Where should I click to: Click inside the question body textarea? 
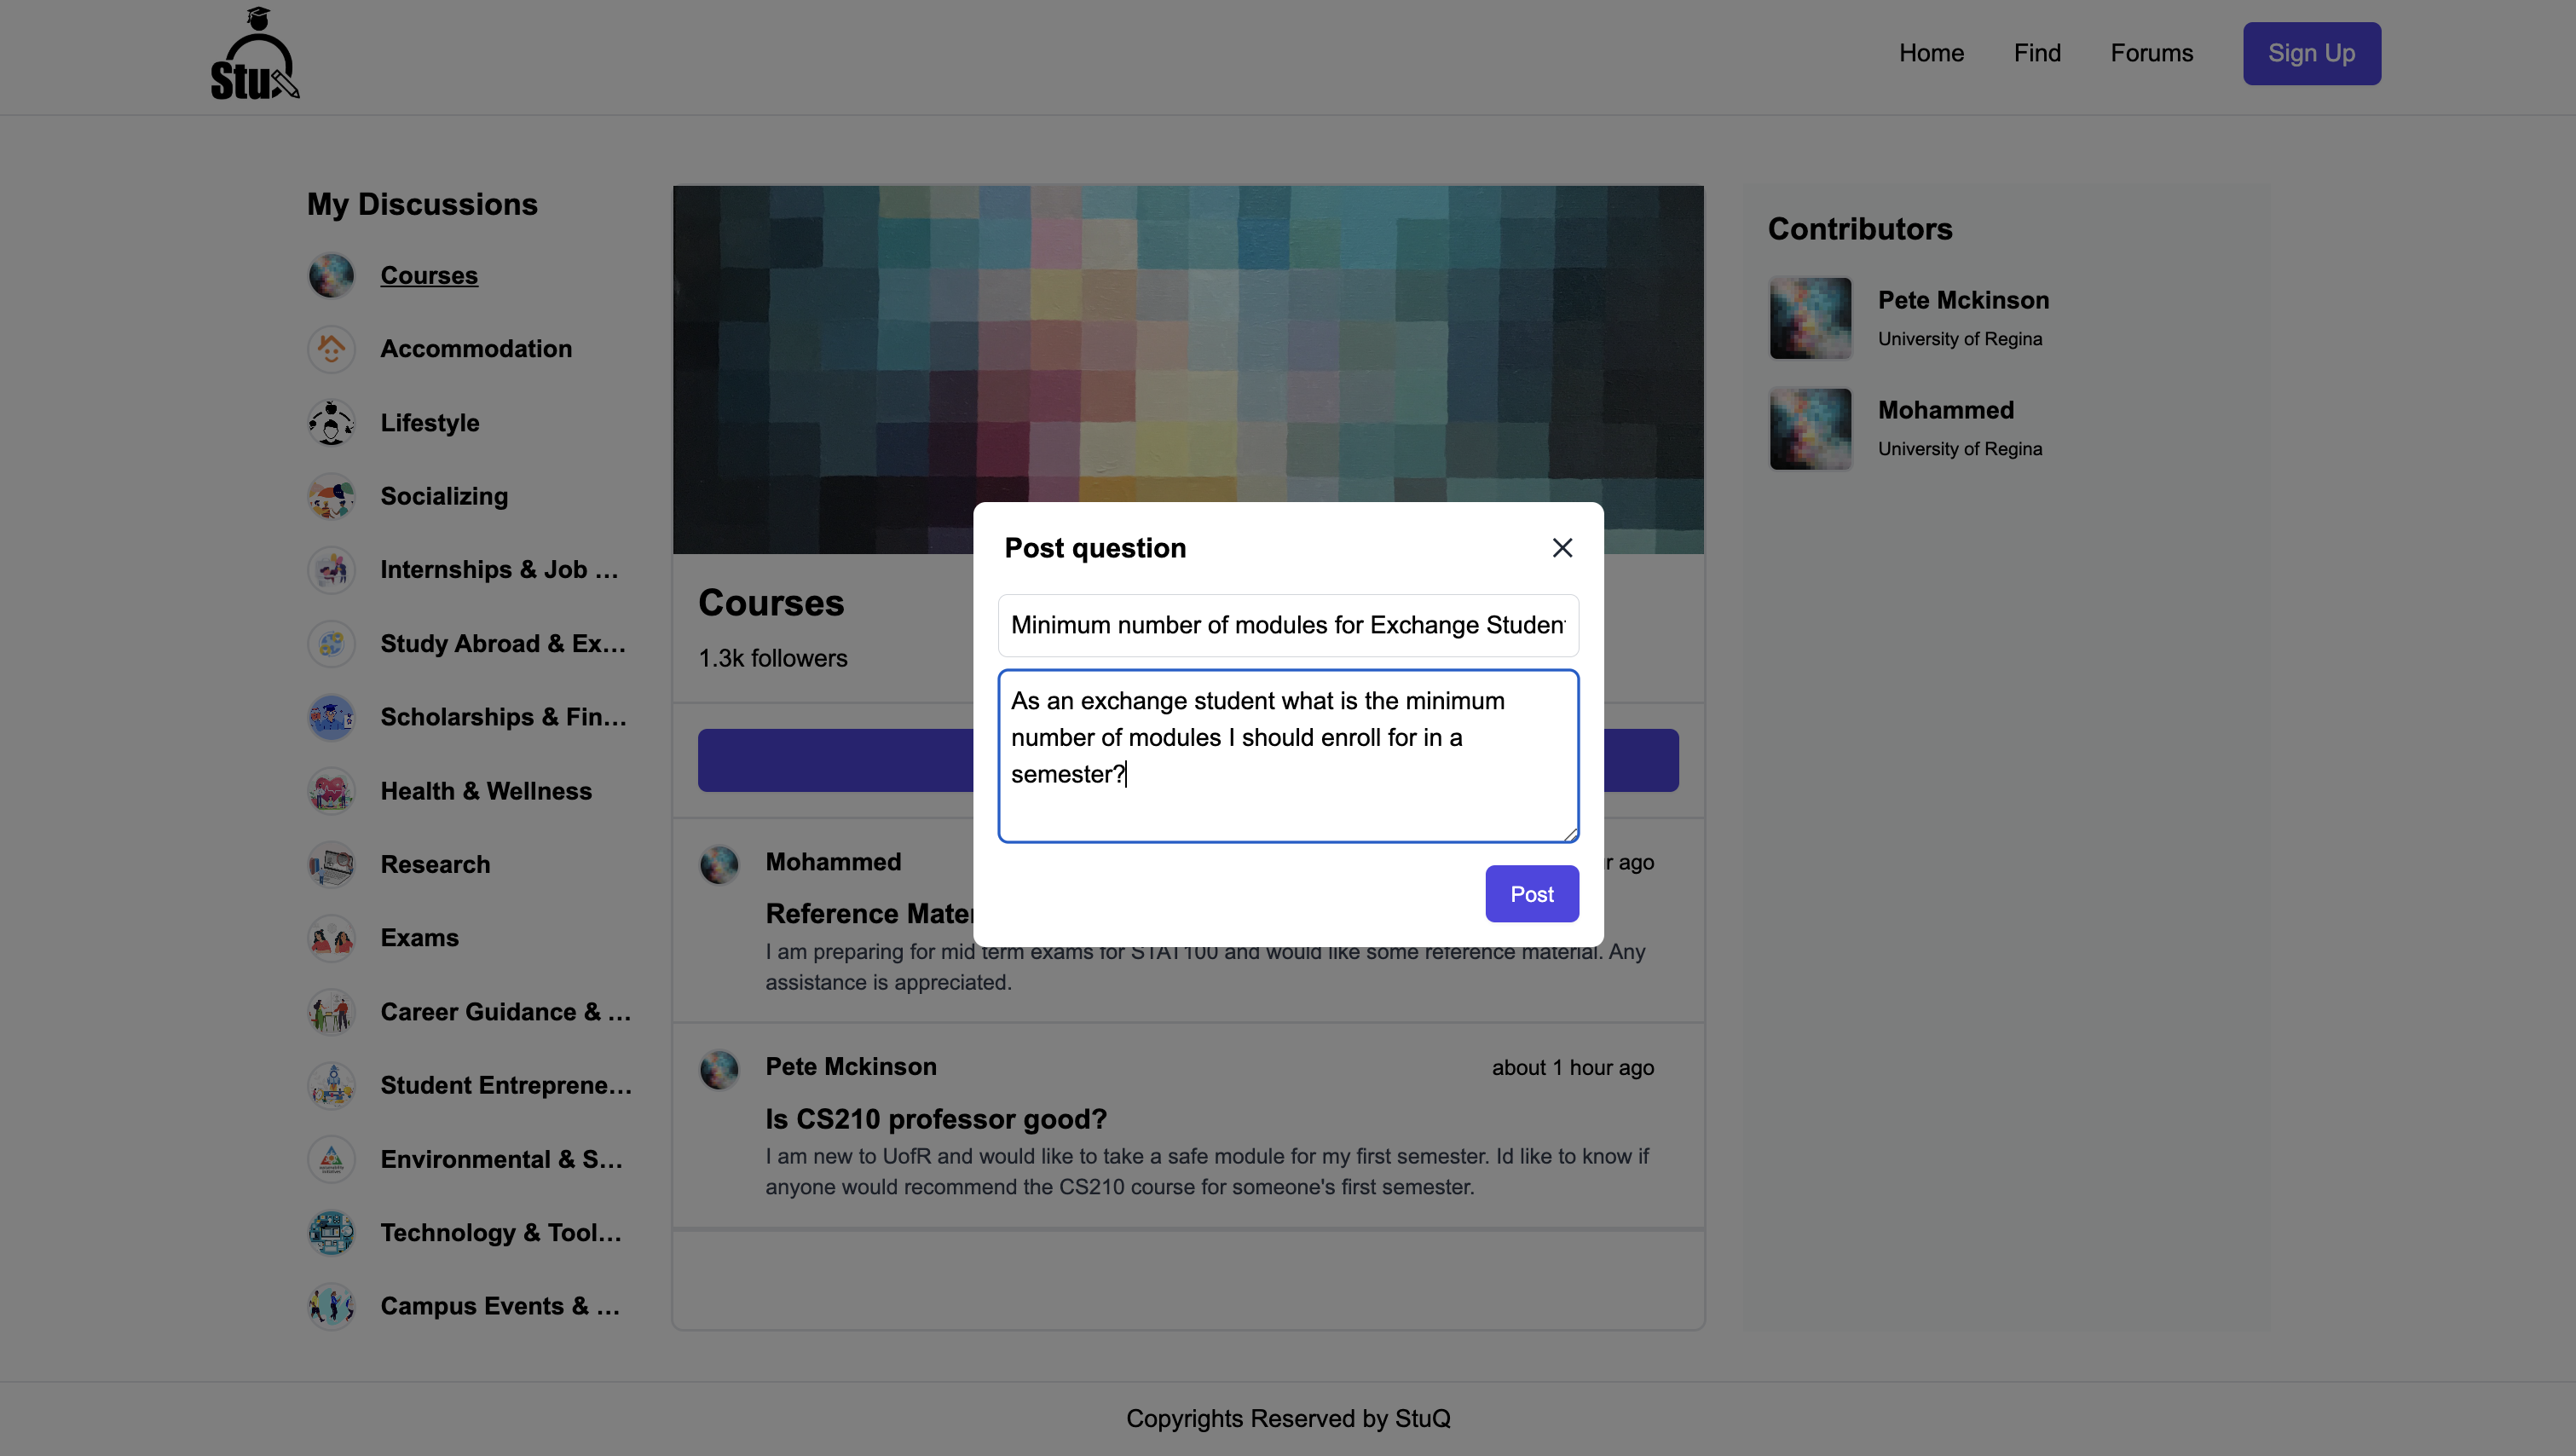click(x=1287, y=756)
